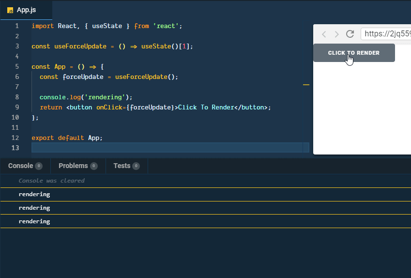Refresh the preview browser page
411x278 pixels.
pos(350,34)
